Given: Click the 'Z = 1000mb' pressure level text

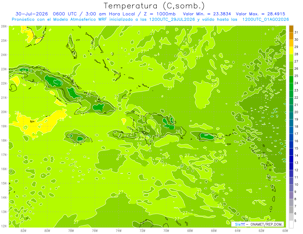Looking at the screenshot, I should 159,14.
